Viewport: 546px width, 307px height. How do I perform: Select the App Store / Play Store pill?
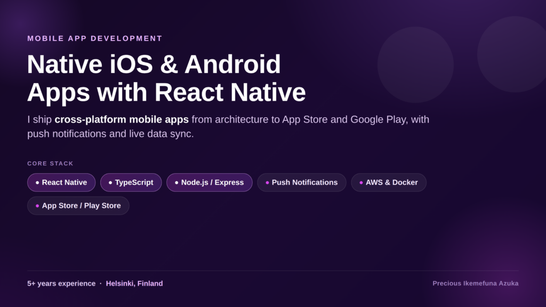point(78,206)
